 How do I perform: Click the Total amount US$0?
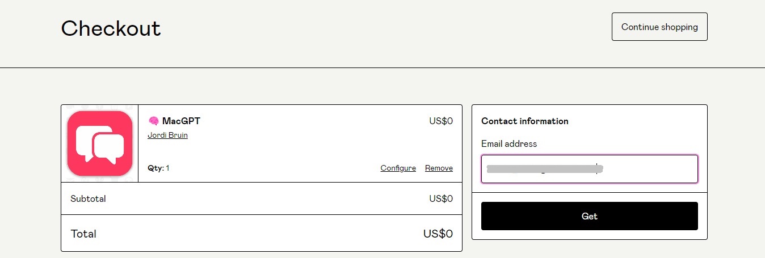pos(438,234)
